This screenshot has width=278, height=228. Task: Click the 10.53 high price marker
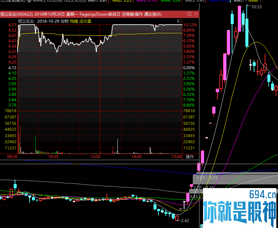(257, 7)
